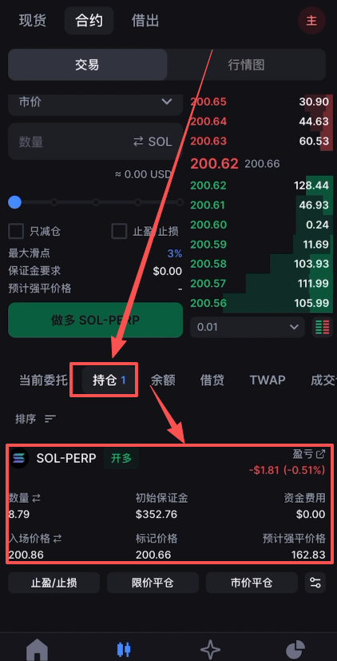This screenshot has width=337, height=661.
Task: Click the blue leverage slider handle
Action: point(14,202)
